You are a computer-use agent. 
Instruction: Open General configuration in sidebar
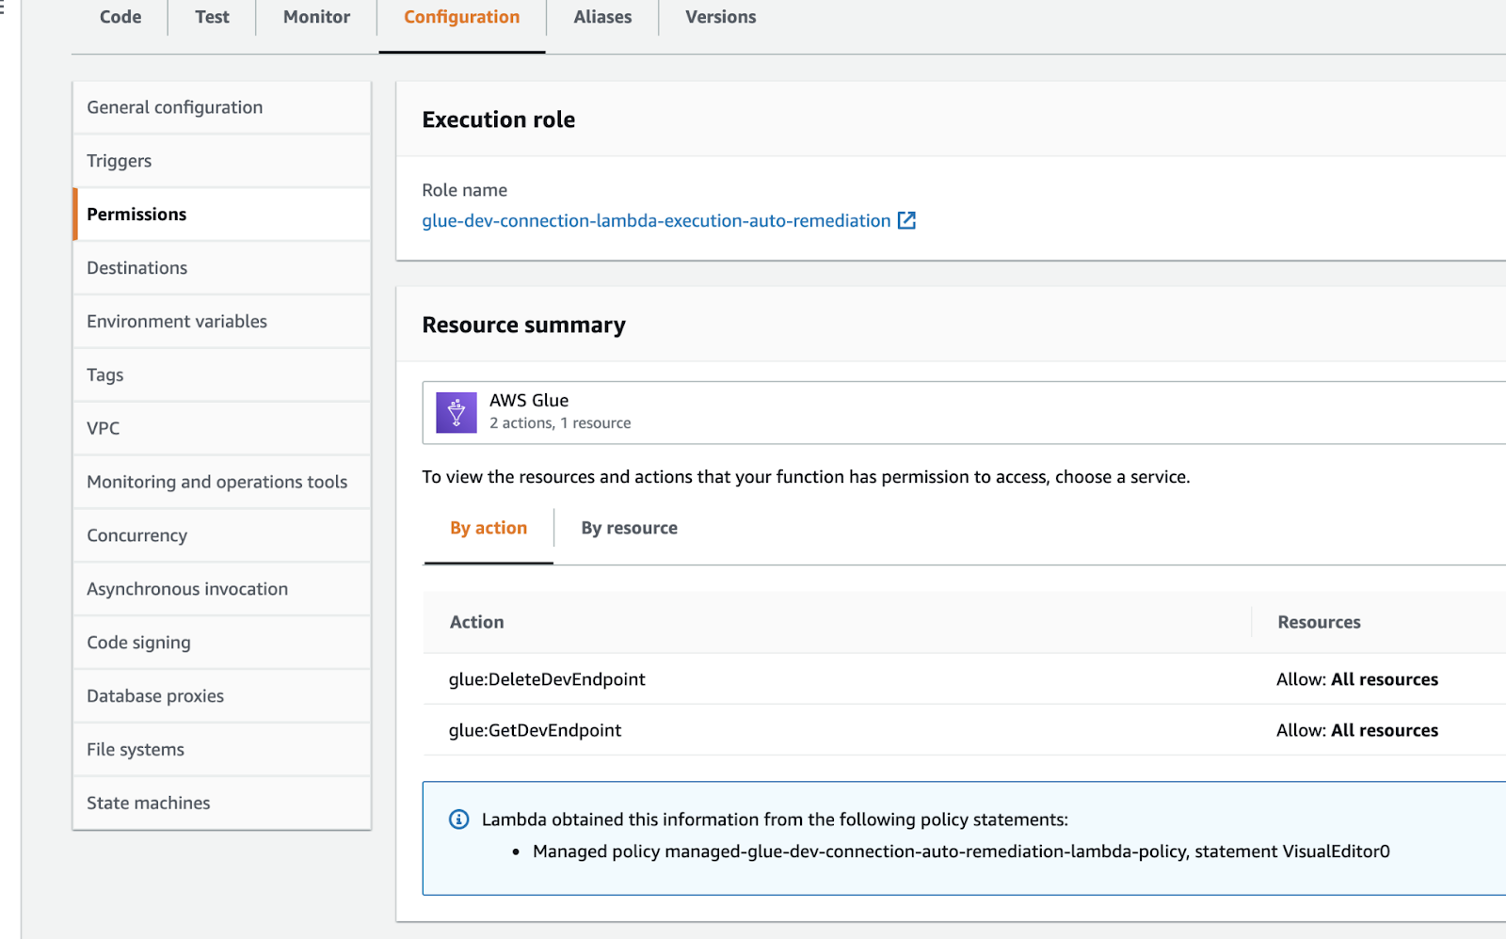pyautogui.click(x=175, y=107)
